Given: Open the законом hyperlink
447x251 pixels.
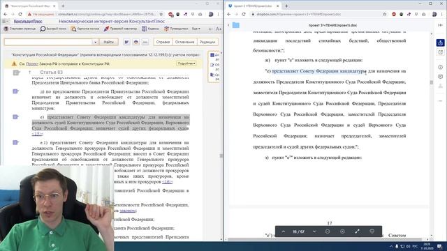Looking at the screenshot, I should pos(127,211).
